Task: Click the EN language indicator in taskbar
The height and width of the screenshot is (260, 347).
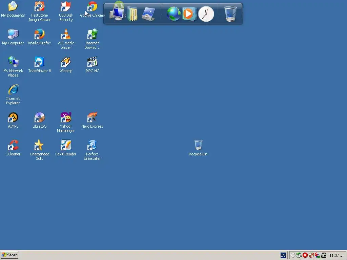Action: click(x=283, y=255)
